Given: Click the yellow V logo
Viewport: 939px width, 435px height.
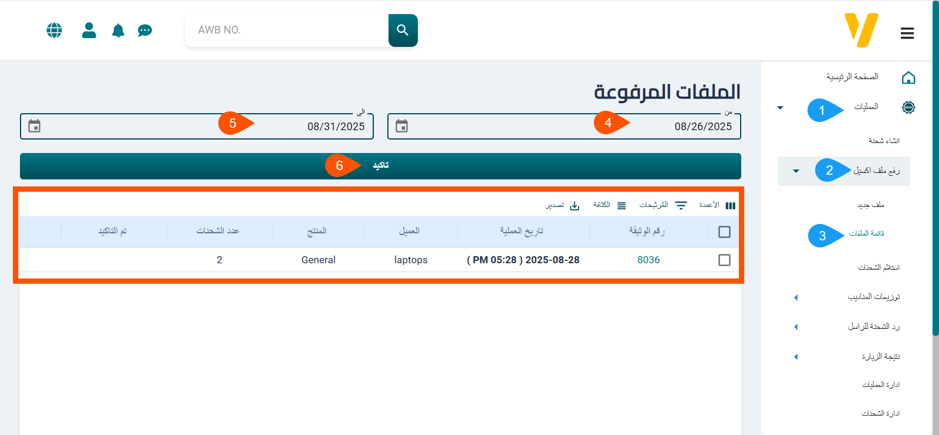Looking at the screenshot, I should point(862,30).
